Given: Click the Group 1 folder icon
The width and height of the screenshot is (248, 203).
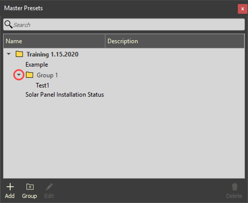Looking at the screenshot, I should [30, 75].
